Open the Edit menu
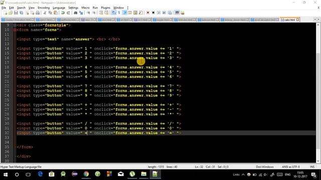Image resolution: width=321 pixels, height=180 pixels. pyautogui.click(x=12, y=8)
